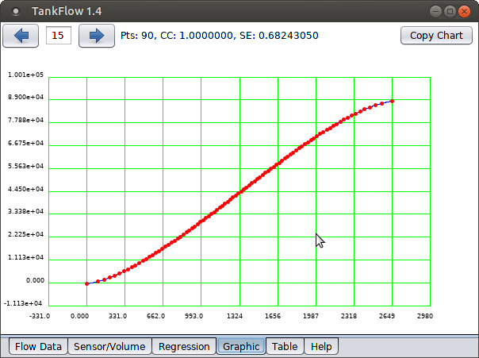479x358 pixels.
Task: Click the TankFlow 1.4 title bar text
Action: pos(67,11)
